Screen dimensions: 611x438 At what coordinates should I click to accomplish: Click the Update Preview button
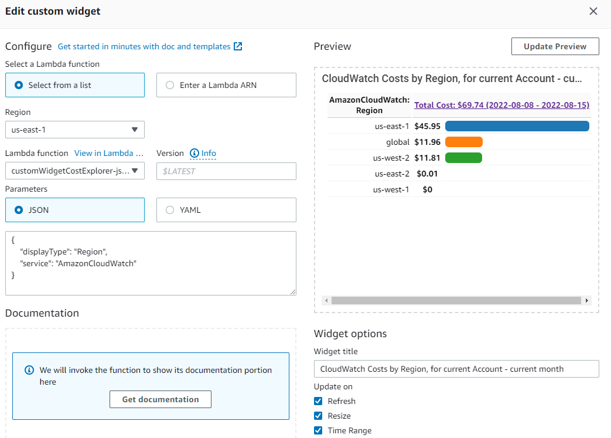click(x=555, y=46)
